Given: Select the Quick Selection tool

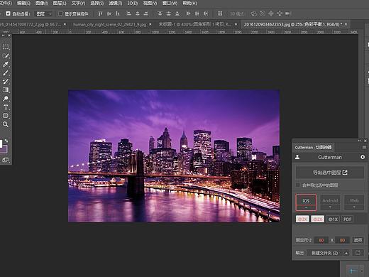Looking at the screenshot, I should click(x=6, y=55).
